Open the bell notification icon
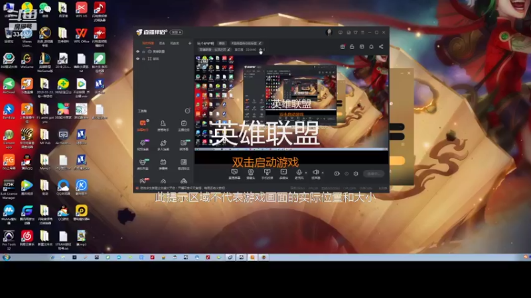The height and width of the screenshot is (298, 531). pos(371,46)
